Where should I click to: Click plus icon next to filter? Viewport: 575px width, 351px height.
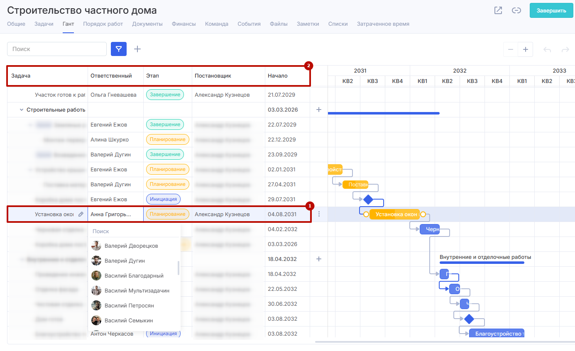(137, 49)
